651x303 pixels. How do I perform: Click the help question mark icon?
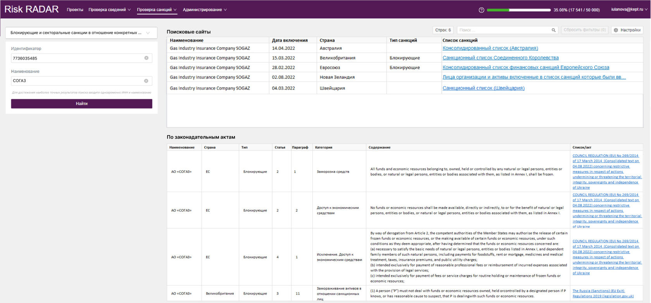(x=481, y=10)
